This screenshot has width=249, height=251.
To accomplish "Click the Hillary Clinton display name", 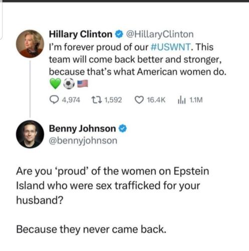I will [x=81, y=34].
